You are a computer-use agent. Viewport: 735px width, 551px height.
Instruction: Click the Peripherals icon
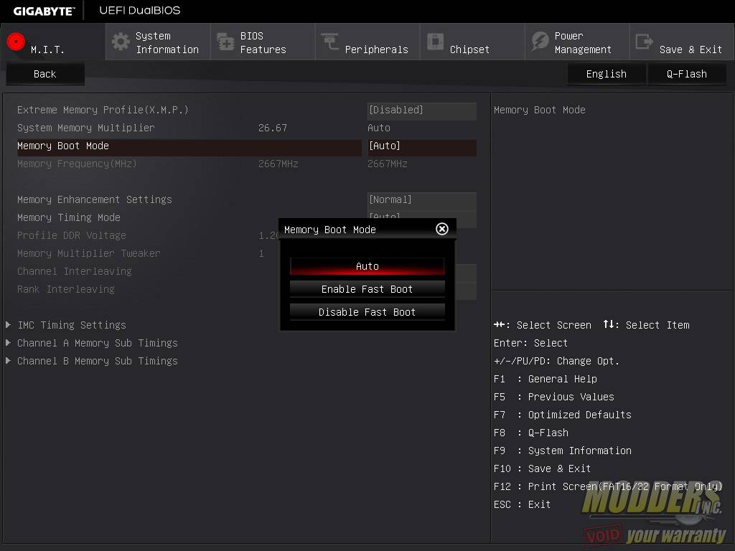pos(330,42)
